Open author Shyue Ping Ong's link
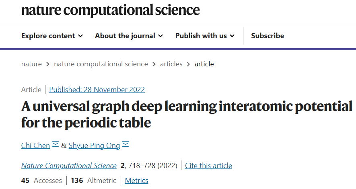 94,146
